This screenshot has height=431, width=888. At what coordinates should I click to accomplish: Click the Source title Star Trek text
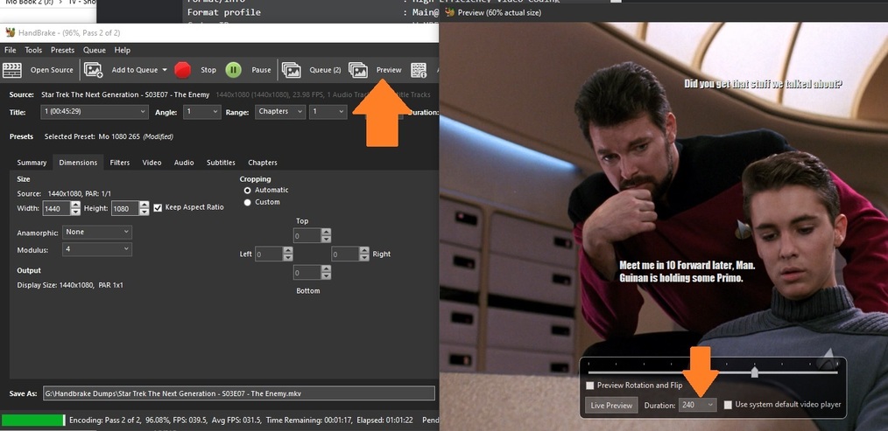[125, 95]
